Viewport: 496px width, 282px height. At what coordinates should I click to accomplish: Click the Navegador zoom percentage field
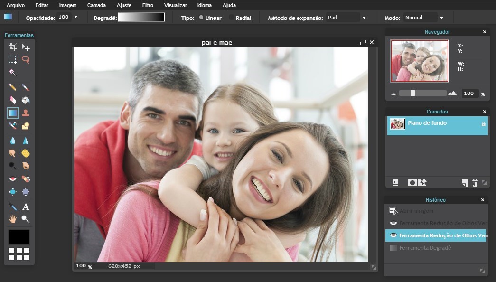pyautogui.click(x=469, y=94)
